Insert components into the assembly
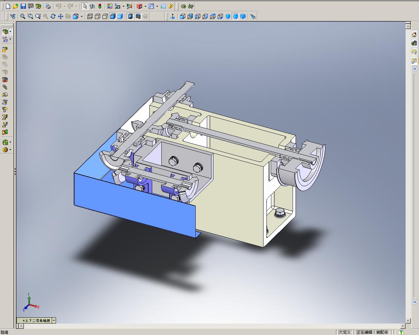Image resolution: width=419 pixels, height=335 pixels. [5, 49]
